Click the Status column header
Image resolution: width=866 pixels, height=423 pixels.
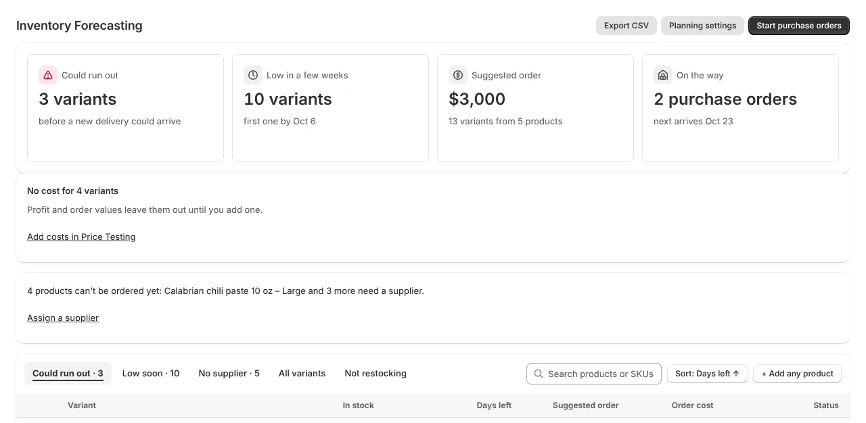826,405
